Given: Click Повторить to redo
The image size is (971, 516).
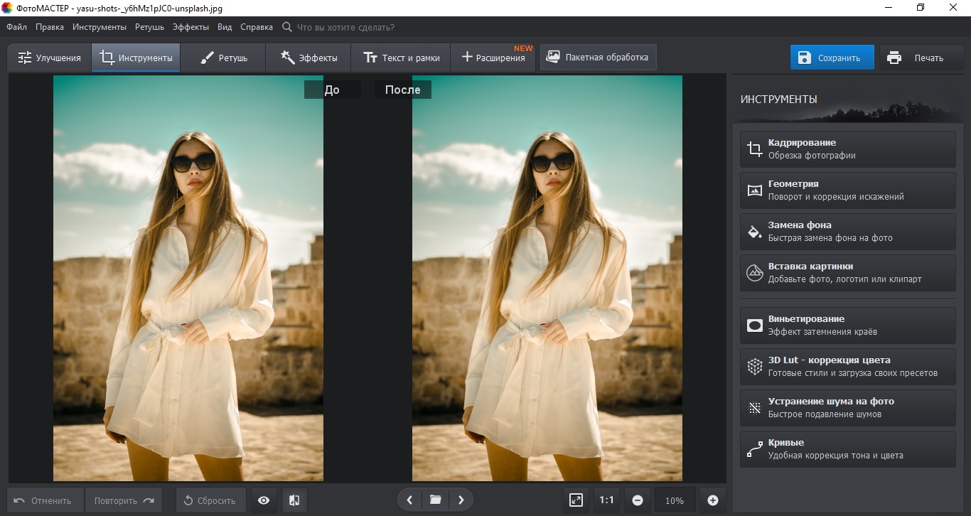Looking at the screenshot, I should [124, 500].
